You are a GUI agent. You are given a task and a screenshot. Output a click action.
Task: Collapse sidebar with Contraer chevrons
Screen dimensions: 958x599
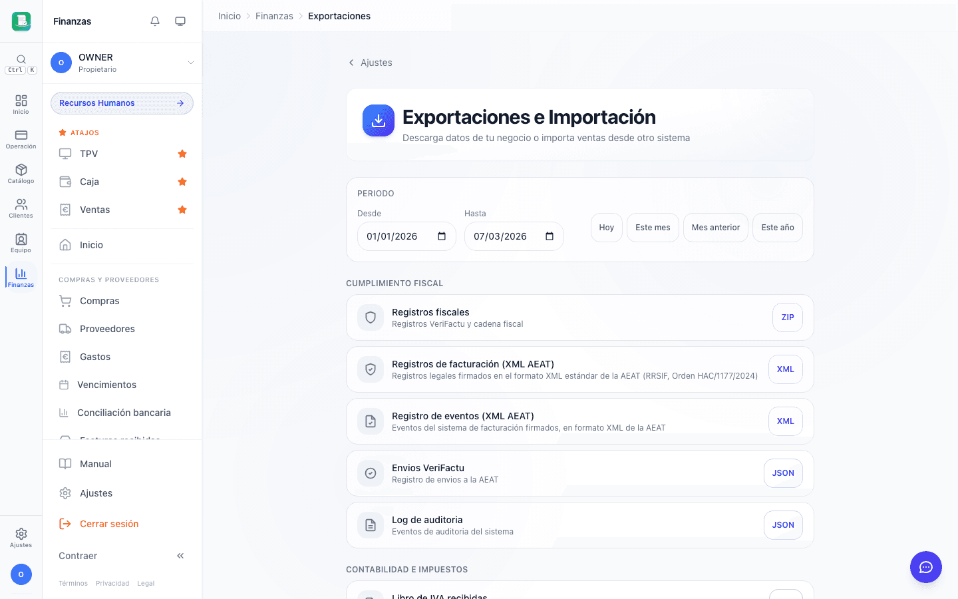180,556
